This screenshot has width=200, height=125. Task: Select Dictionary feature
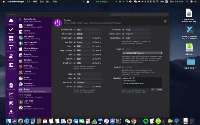(35, 67)
